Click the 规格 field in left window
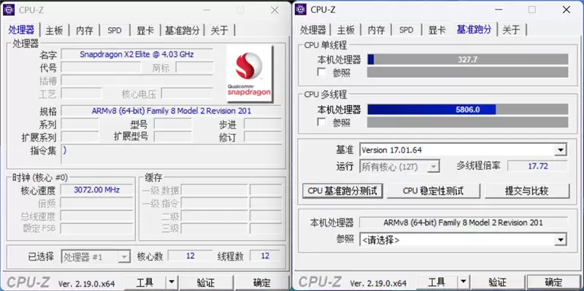This screenshot has height=291, width=584. pyautogui.click(x=172, y=111)
